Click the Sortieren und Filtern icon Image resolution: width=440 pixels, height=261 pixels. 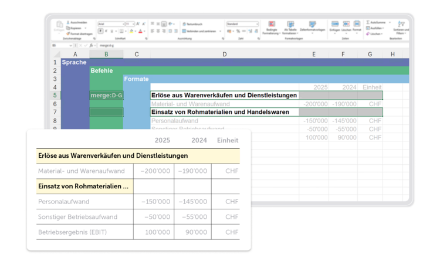(x=400, y=26)
